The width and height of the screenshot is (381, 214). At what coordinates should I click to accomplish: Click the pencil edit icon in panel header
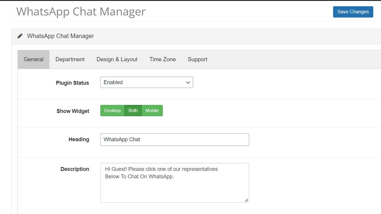[x=20, y=36]
